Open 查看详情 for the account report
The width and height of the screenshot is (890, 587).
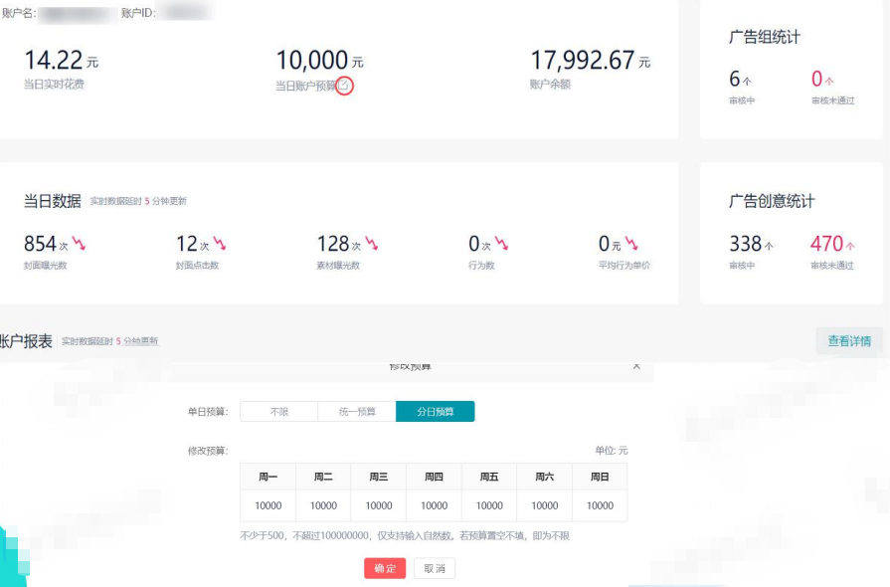[x=849, y=340]
